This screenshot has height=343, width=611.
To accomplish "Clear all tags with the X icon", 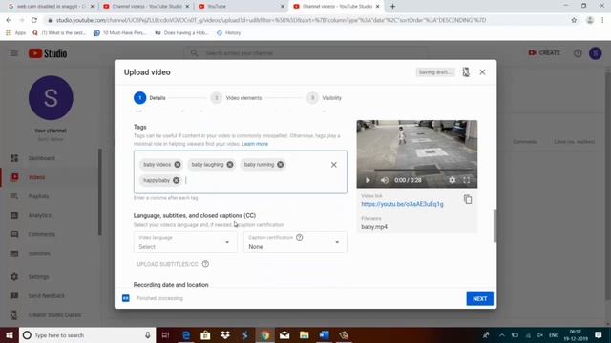I will coord(334,165).
